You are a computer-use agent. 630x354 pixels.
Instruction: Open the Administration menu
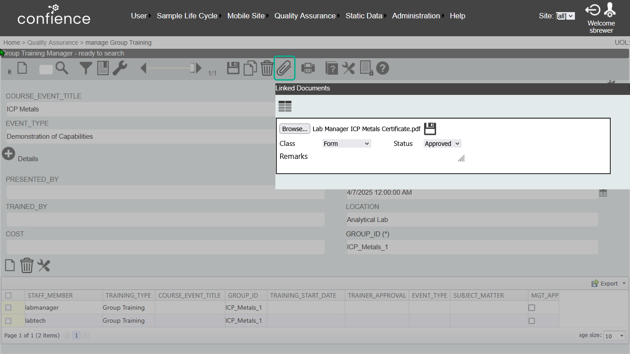pos(416,16)
